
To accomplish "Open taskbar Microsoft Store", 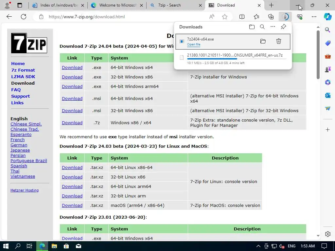I will 66,246.
